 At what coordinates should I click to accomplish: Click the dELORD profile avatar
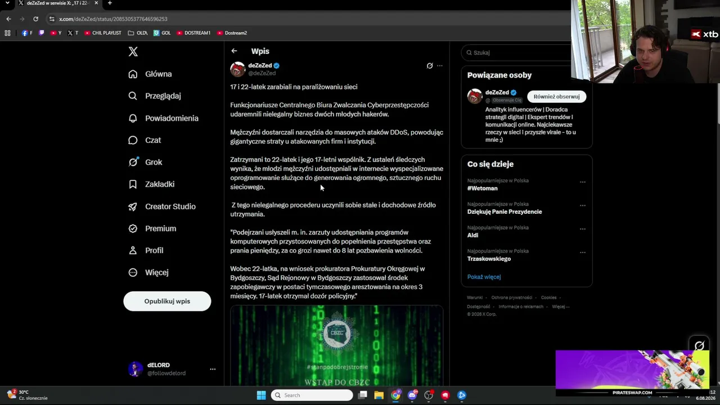(x=135, y=369)
